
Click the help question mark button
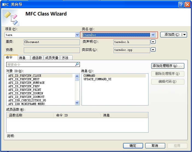181,5
